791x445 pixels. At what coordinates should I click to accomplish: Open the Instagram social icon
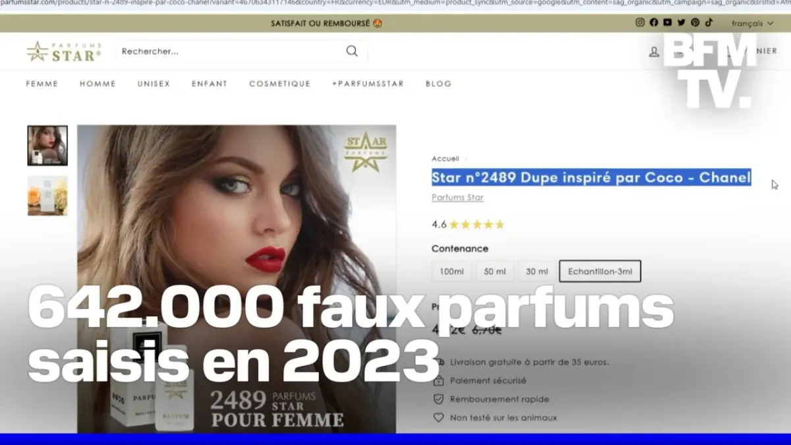coord(639,22)
